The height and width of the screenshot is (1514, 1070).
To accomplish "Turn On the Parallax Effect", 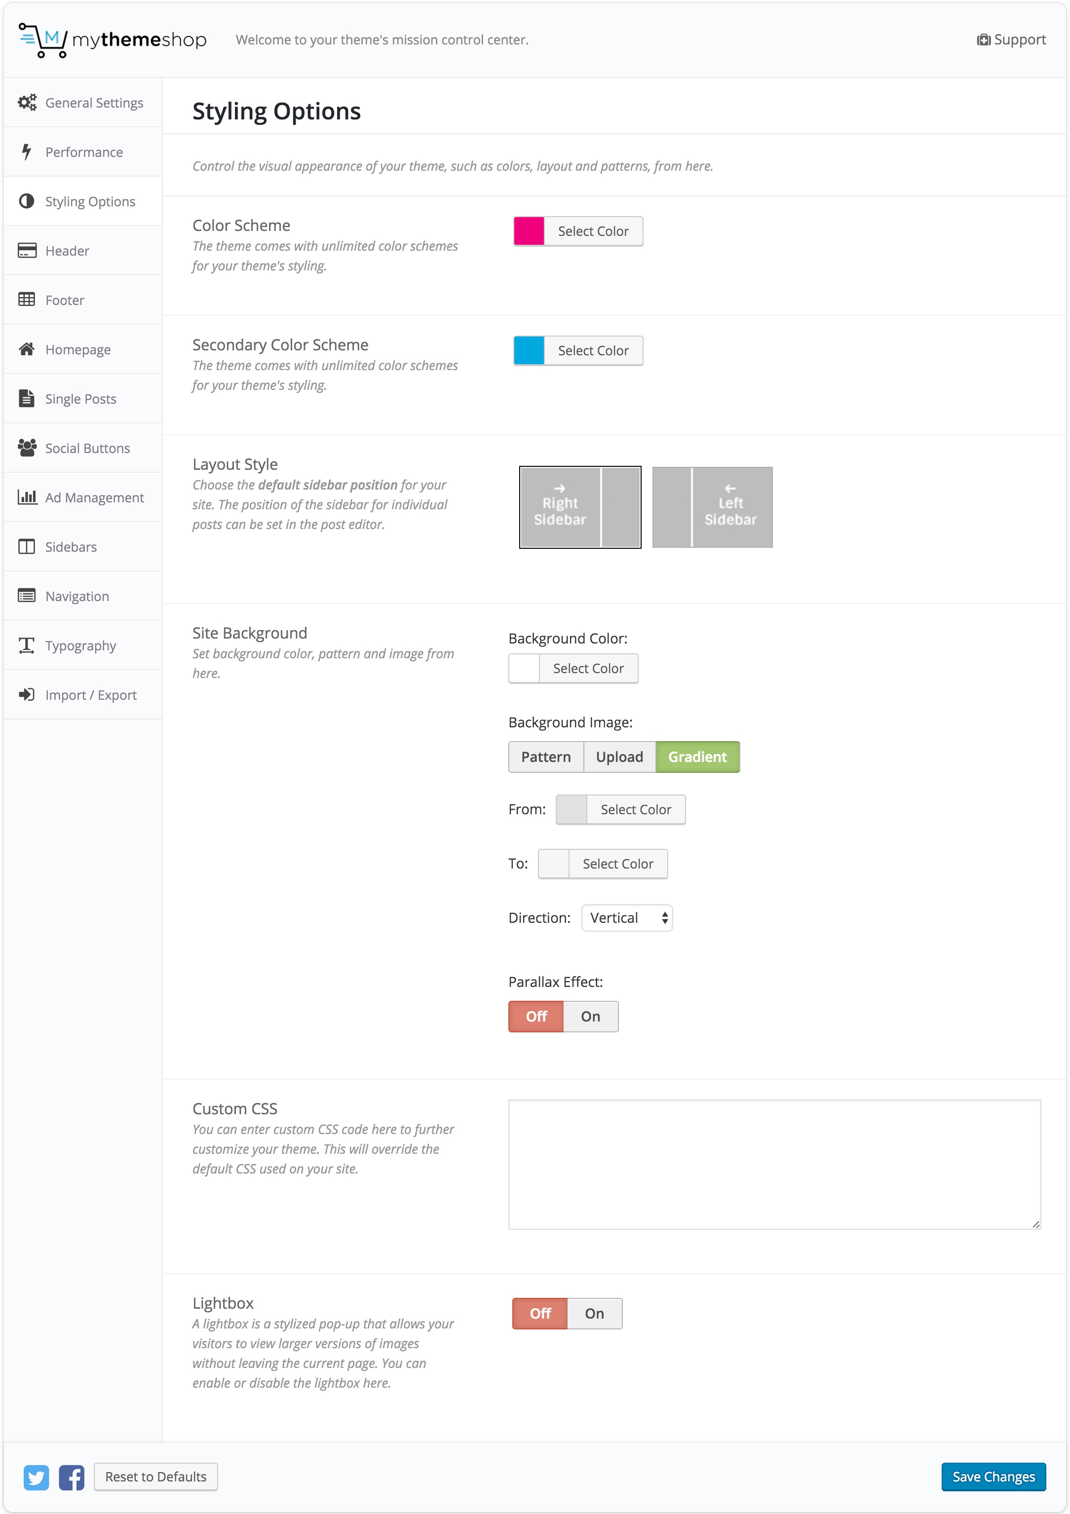I will tap(590, 1016).
